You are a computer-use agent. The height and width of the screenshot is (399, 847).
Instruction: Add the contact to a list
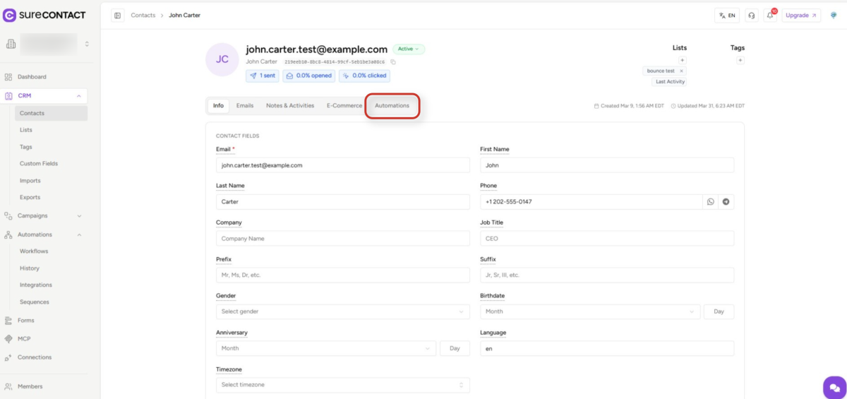point(683,60)
